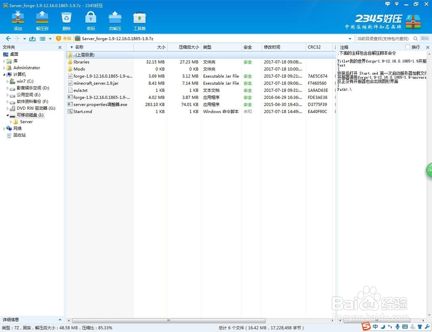Select 网络 network in tree

tap(17, 128)
